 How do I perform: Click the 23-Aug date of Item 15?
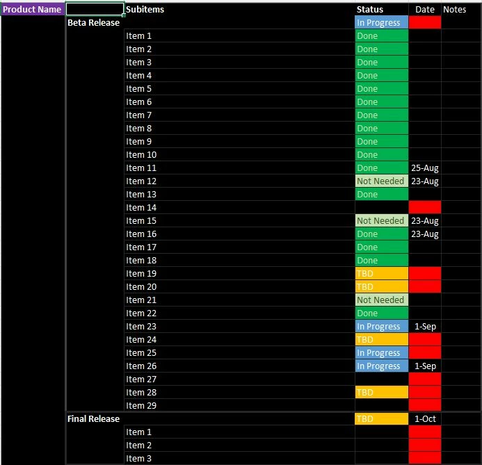click(425, 221)
